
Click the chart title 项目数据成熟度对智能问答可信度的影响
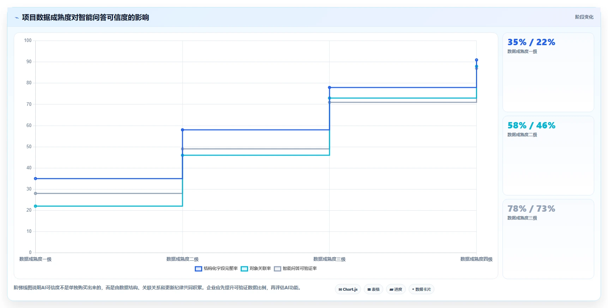85,17
